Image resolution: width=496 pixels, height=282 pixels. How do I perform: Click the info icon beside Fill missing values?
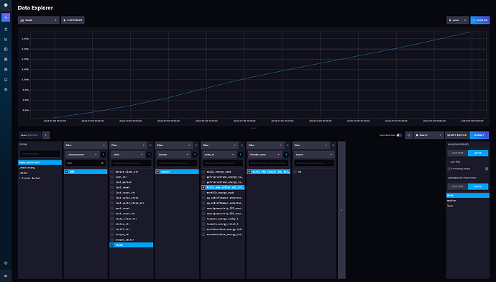pyautogui.click(x=487, y=168)
